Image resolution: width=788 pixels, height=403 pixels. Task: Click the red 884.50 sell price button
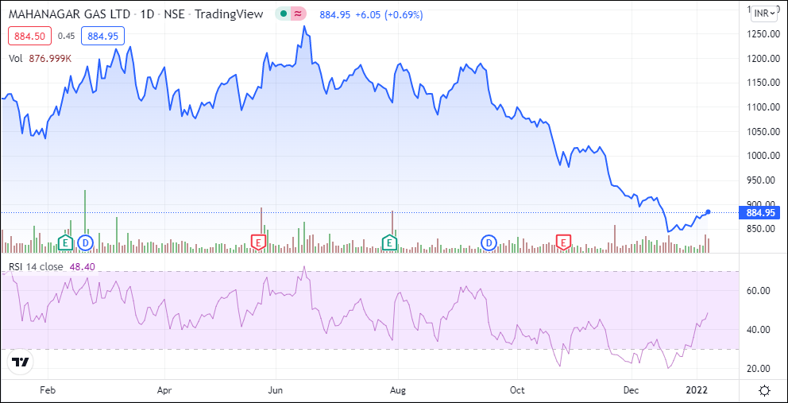pos(30,37)
